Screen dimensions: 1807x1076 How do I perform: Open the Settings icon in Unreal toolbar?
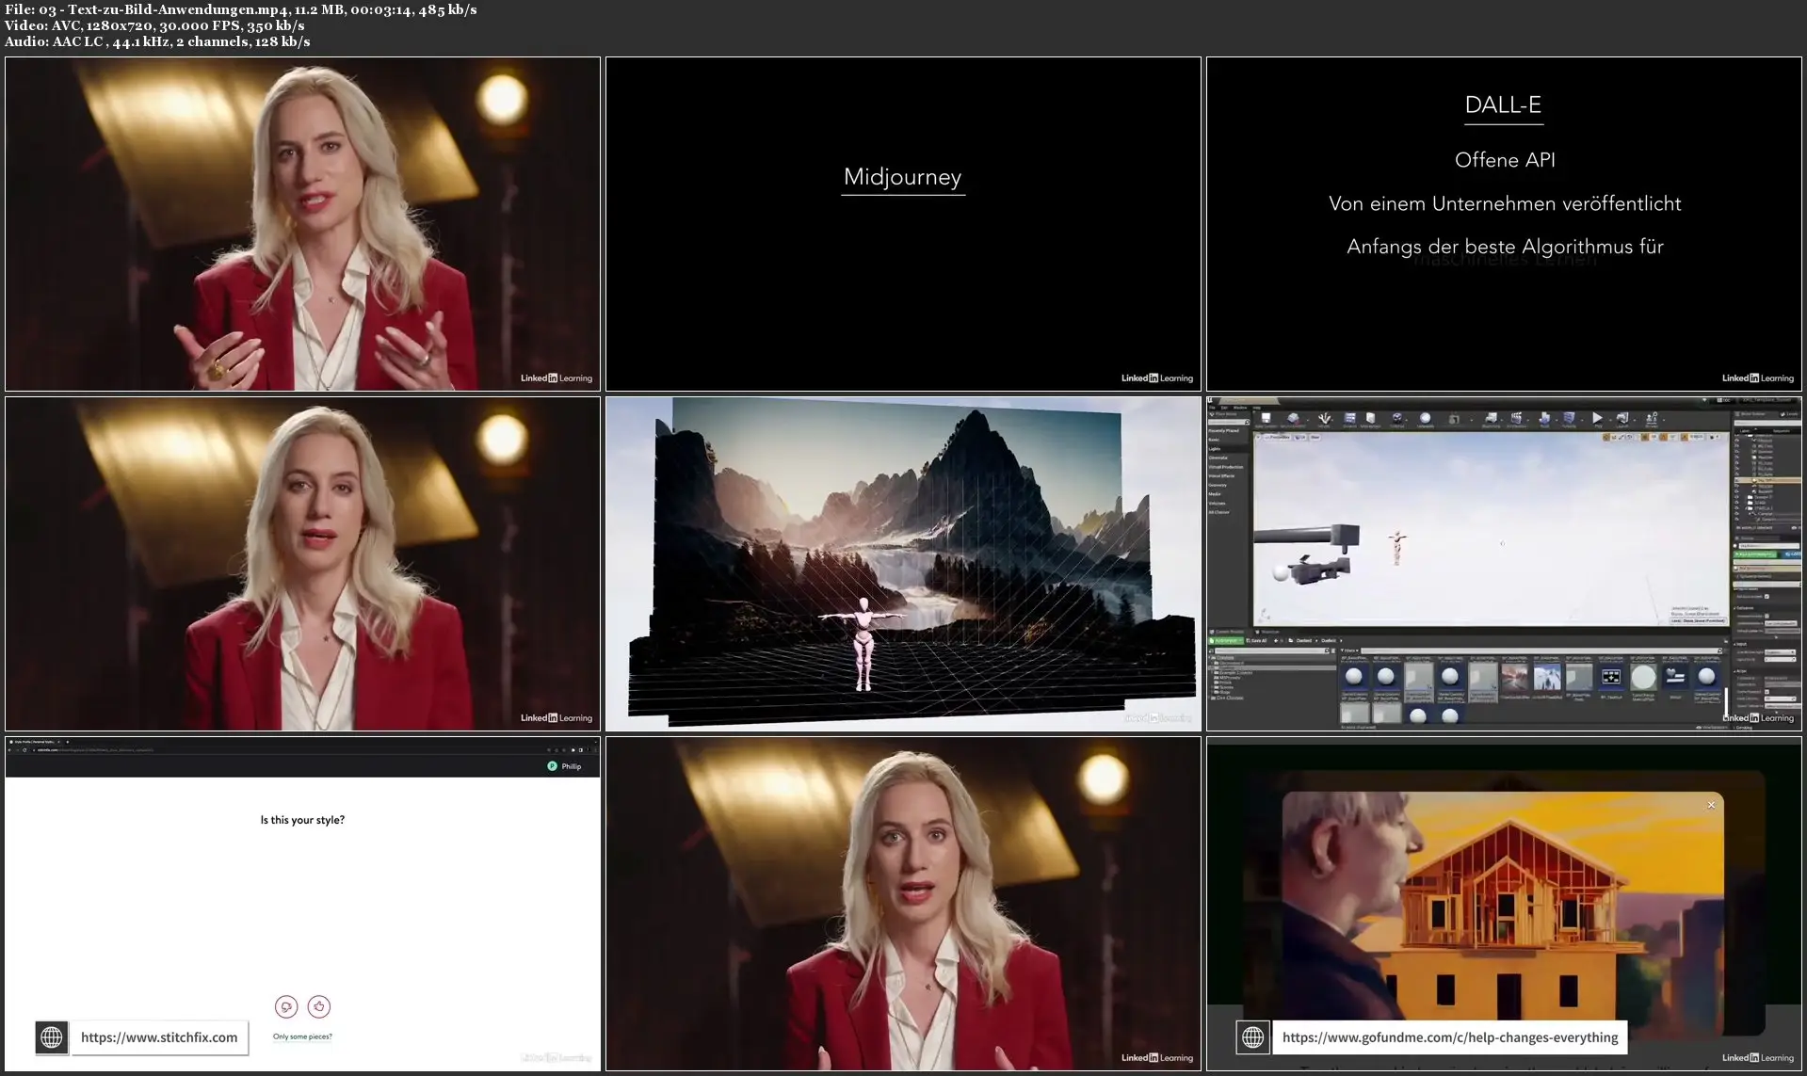click(1397, 419)
